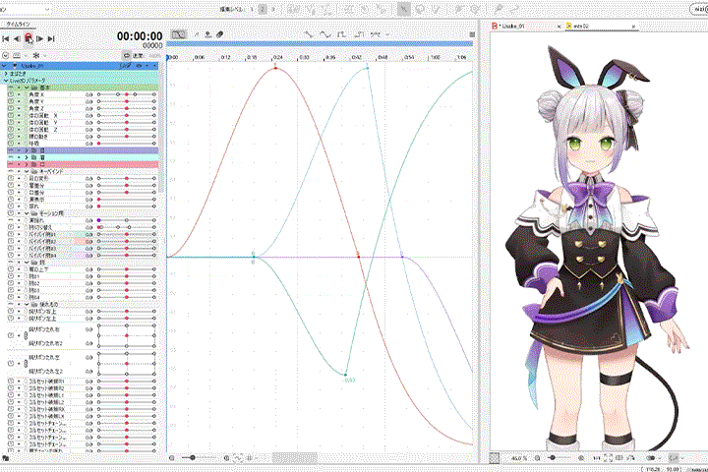
Task: Close the Usake_01 document tab
Action: [559, 27]
